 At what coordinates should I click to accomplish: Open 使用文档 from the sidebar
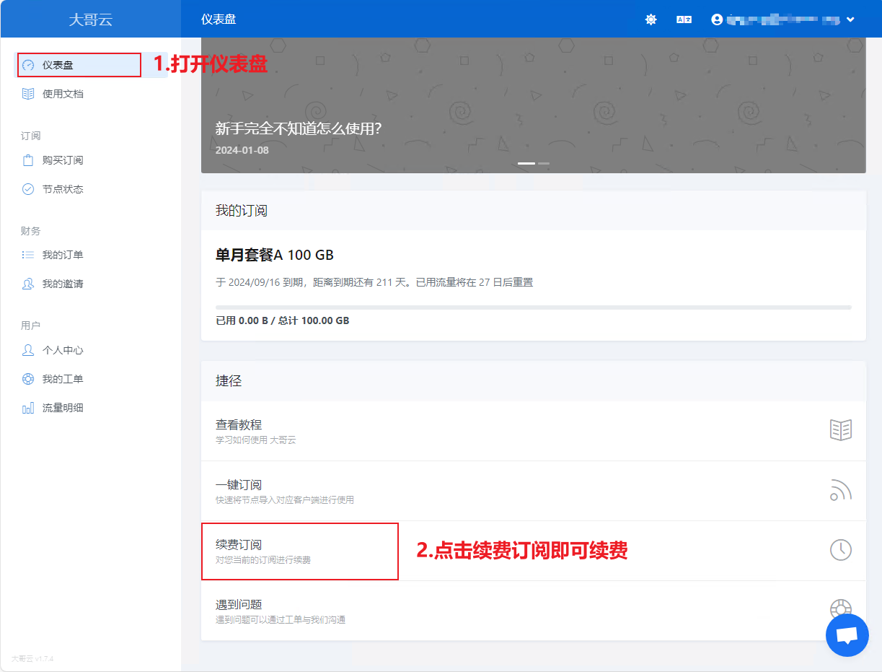[63, 94]
